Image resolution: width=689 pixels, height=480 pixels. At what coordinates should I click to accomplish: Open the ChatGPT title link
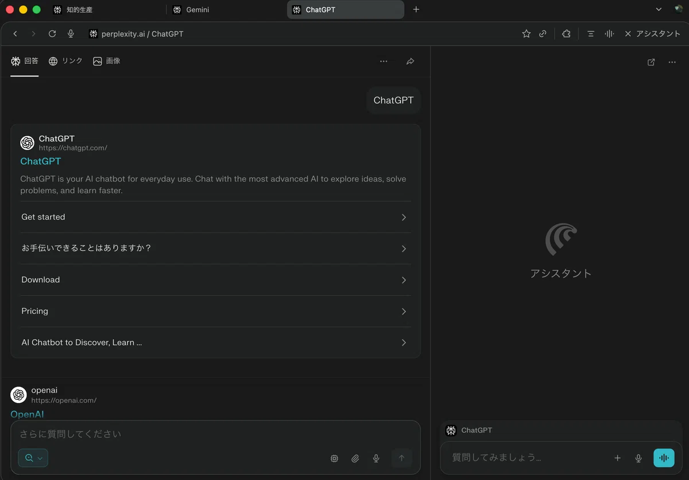point(41,162)
